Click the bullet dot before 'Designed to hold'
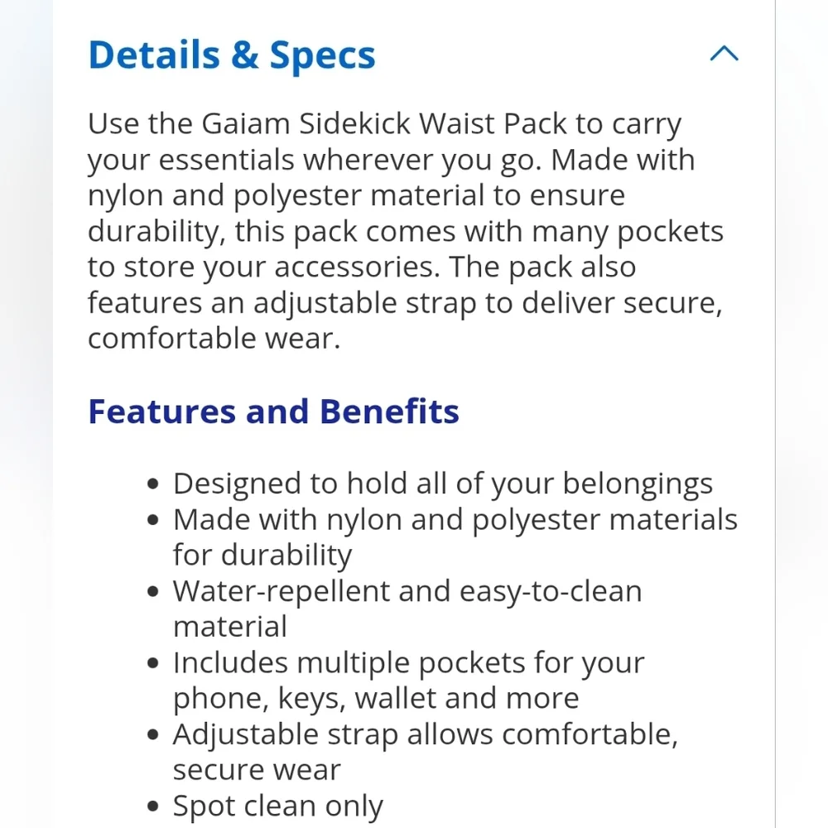This screenshot has height=828, width=828. [153, 484]
